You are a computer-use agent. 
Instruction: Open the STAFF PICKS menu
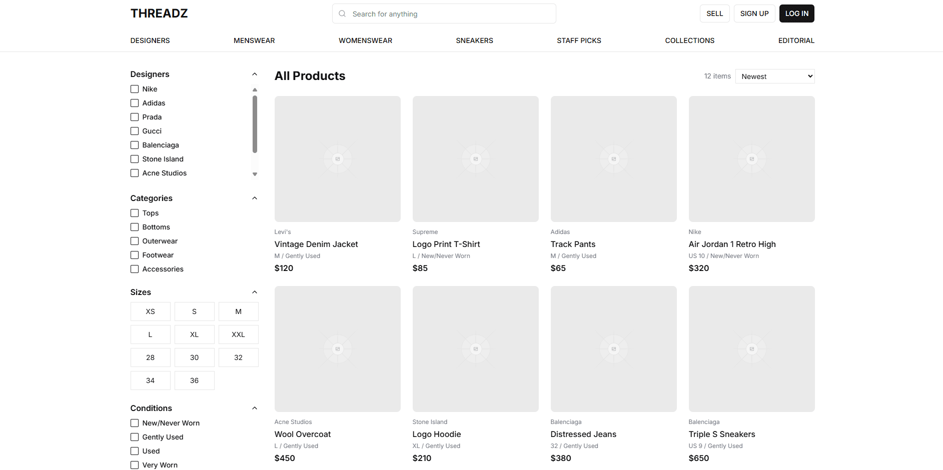coord(579,40)
